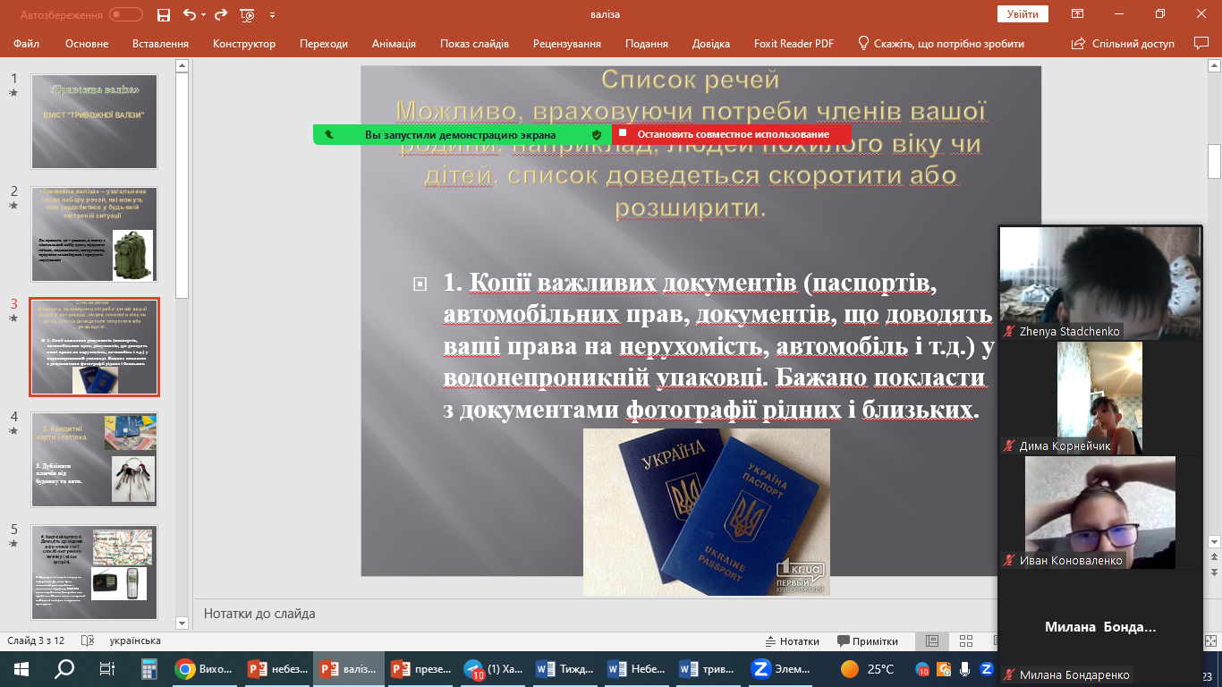Switch to the Chrome taskbar window
Image resolution: width=1222 pixels, height=687 pixels.
pos(204,669)
